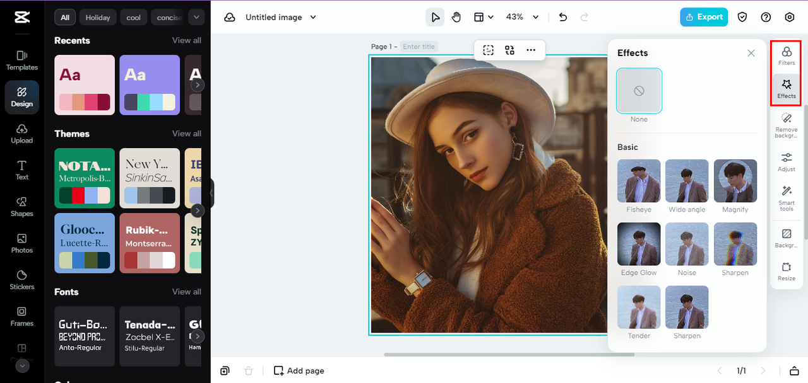Click the Enter title page field
808x383 pixels.
point(419,47)
